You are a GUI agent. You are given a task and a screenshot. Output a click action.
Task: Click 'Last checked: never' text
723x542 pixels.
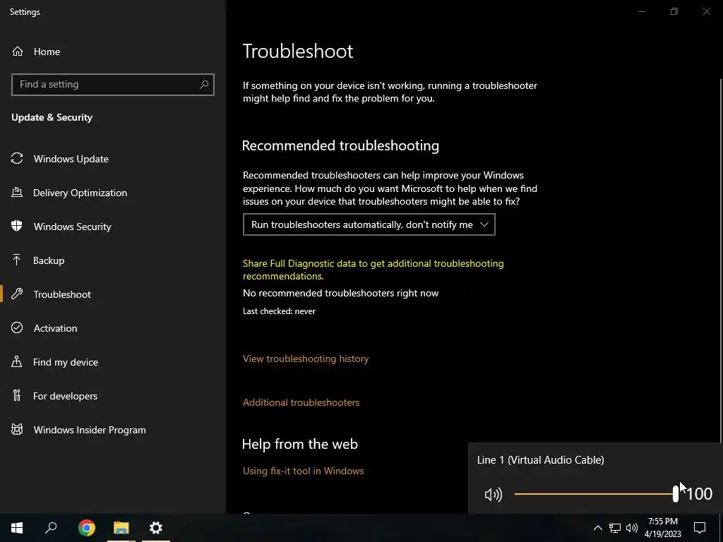click(279, 311)
